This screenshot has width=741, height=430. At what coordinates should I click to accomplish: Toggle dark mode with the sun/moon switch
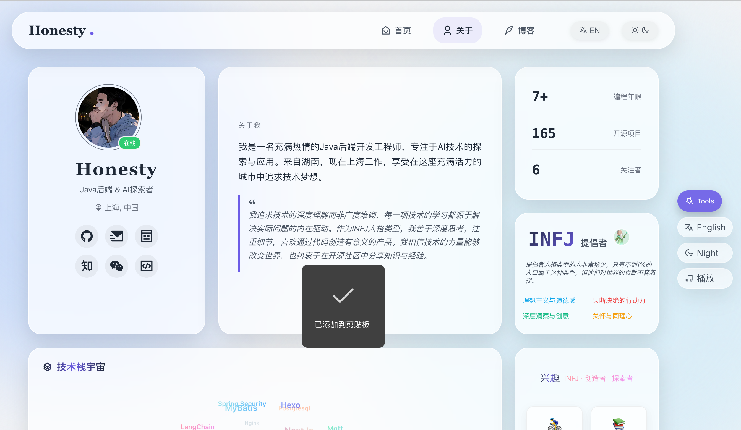[x=640, y=30]
